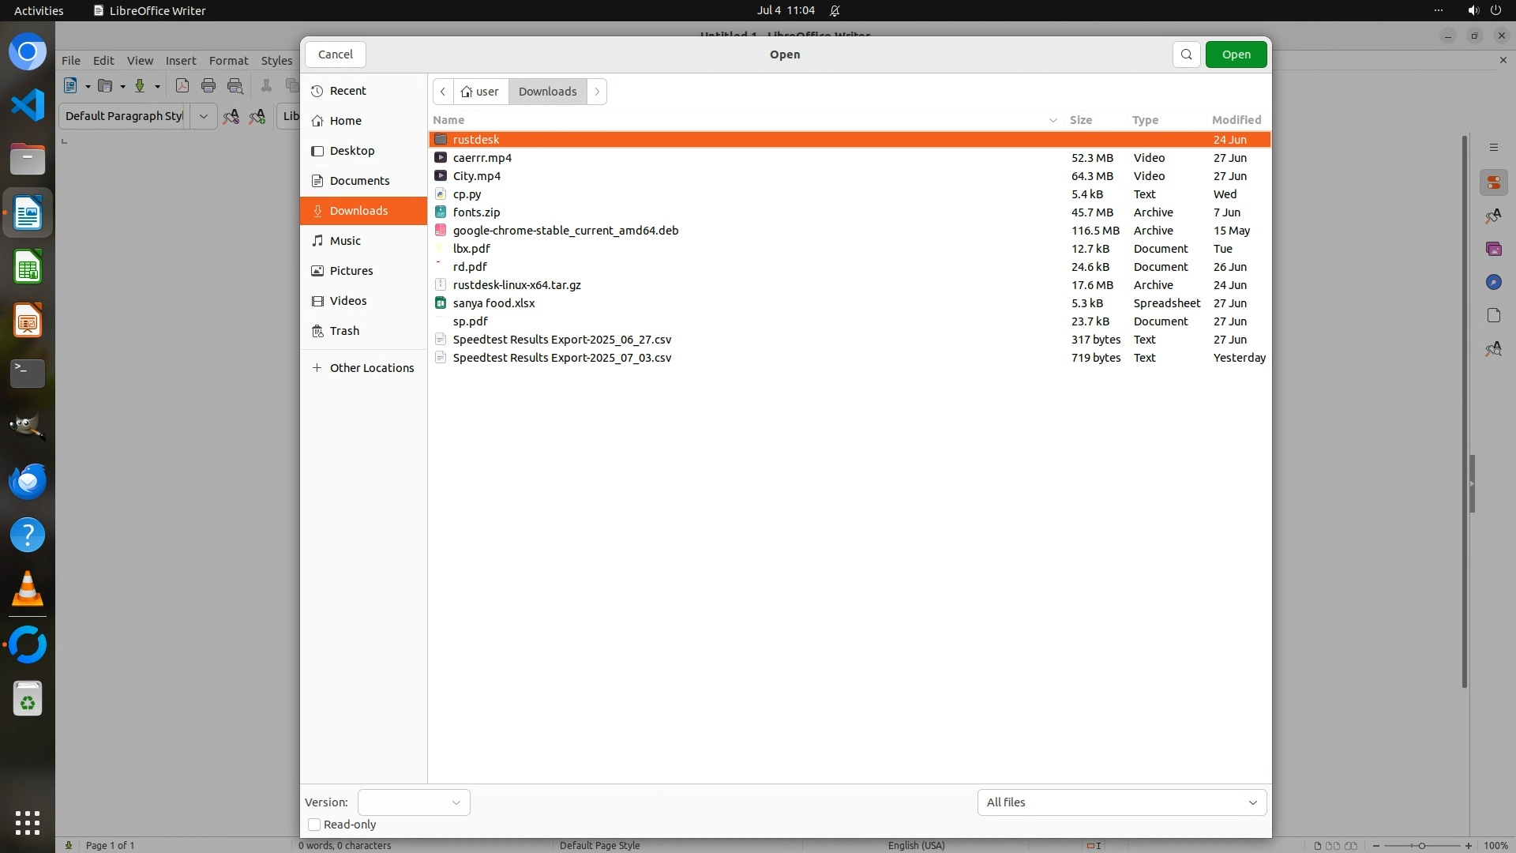Screen dimensions: 1516x853
Task: Click the zoom slider in the status bar
Action: click(1421, 845)
